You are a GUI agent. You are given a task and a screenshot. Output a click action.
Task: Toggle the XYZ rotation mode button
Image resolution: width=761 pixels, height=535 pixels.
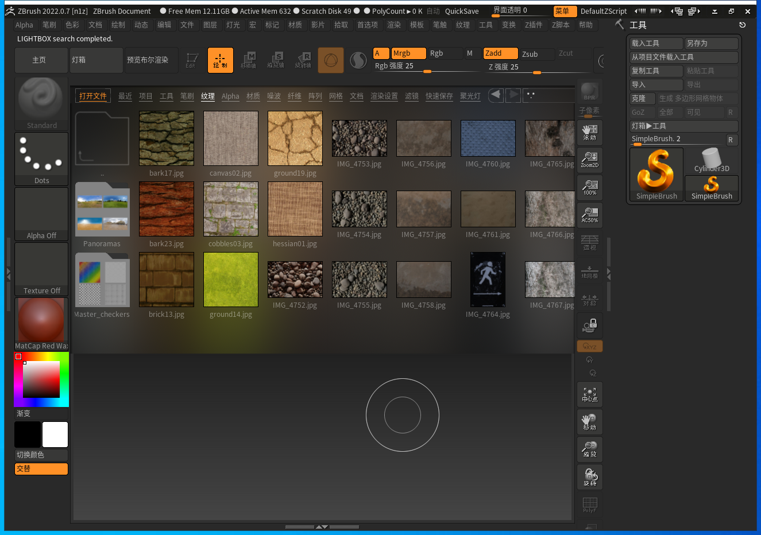[590, 346]
